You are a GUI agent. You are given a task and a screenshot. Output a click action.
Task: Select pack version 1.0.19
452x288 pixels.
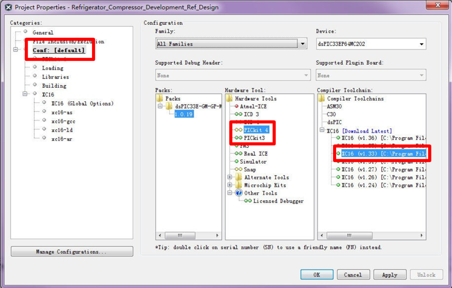[x=184, y=114]
